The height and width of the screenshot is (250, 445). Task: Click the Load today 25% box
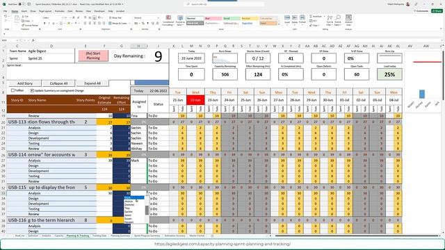point(389,74)
